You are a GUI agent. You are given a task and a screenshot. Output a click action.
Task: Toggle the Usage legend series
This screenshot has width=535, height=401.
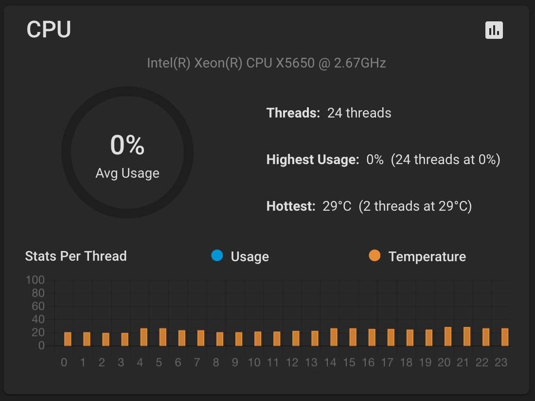[250, 256]
